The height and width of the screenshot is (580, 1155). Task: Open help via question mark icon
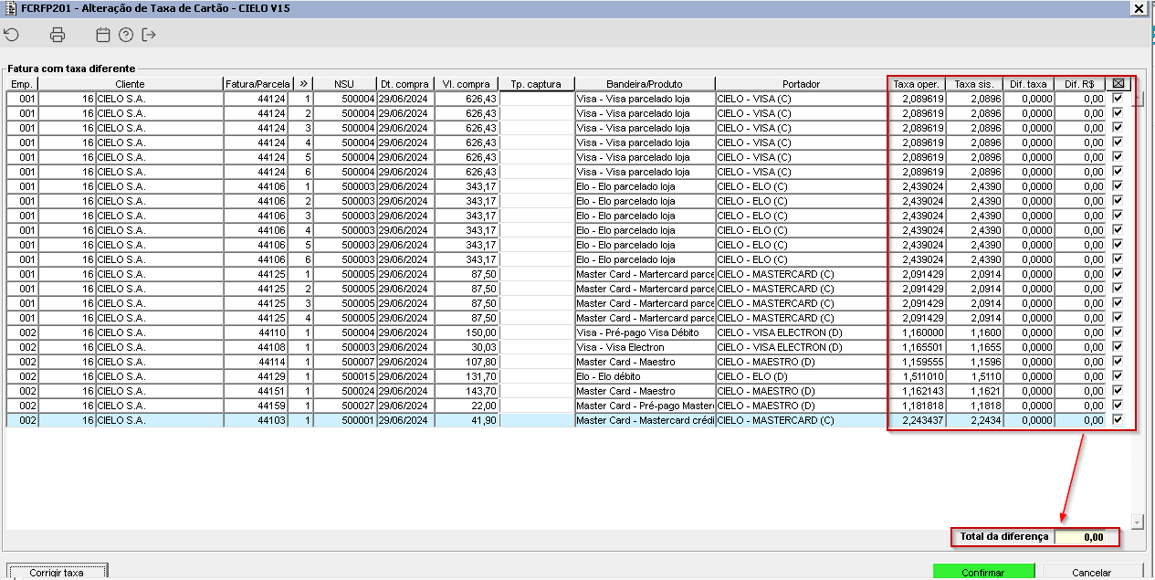coord(126,35)
